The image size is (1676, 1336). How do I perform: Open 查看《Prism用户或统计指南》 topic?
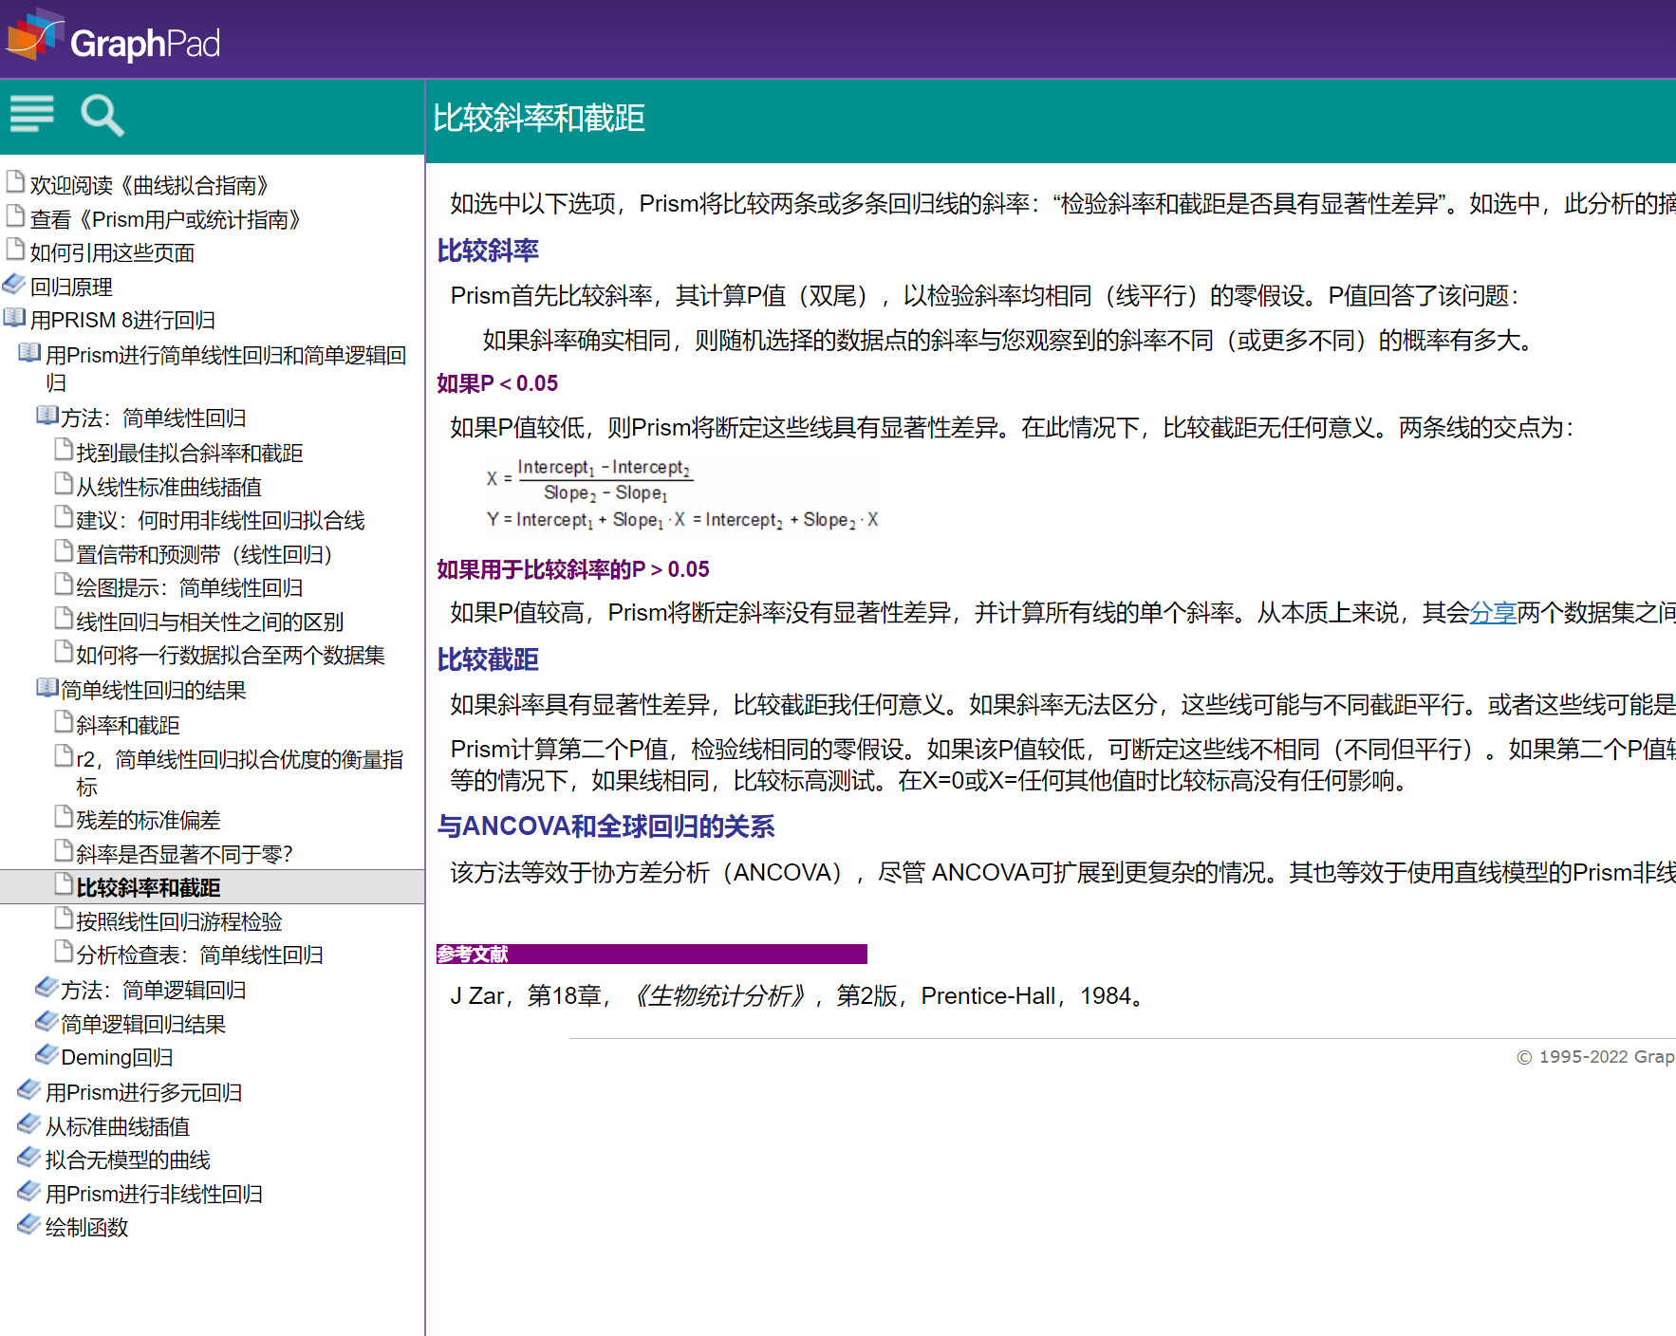[x=167, y=219]
